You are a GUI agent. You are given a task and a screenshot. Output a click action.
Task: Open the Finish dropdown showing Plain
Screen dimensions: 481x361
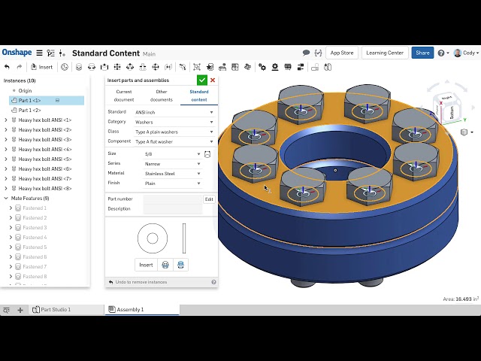click(x=172, y=184)
